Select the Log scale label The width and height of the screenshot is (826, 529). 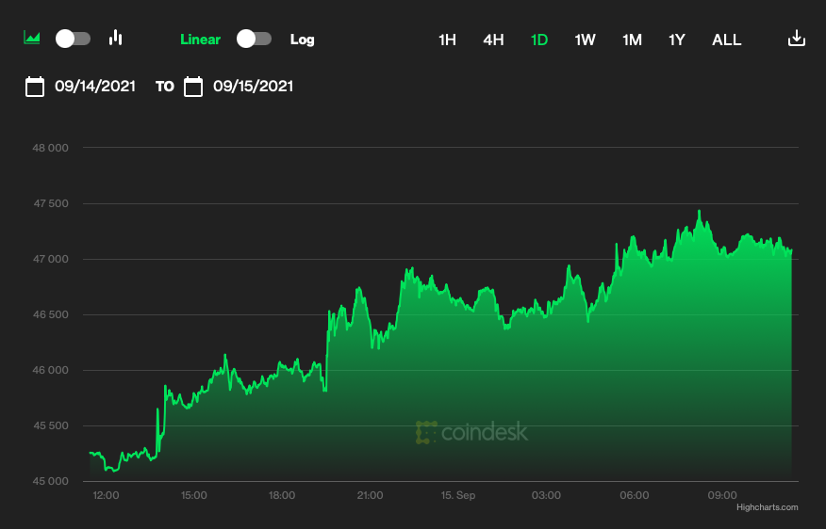pyautogui.click(x=302, y=40)
